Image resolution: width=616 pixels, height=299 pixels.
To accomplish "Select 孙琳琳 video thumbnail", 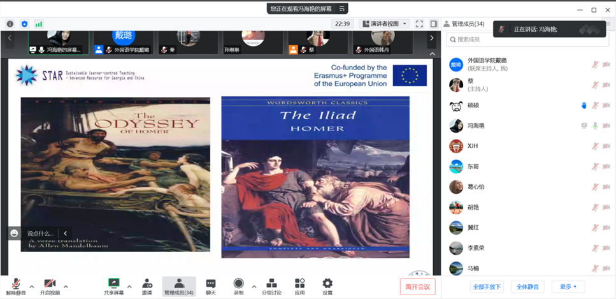I will (253, 43).
